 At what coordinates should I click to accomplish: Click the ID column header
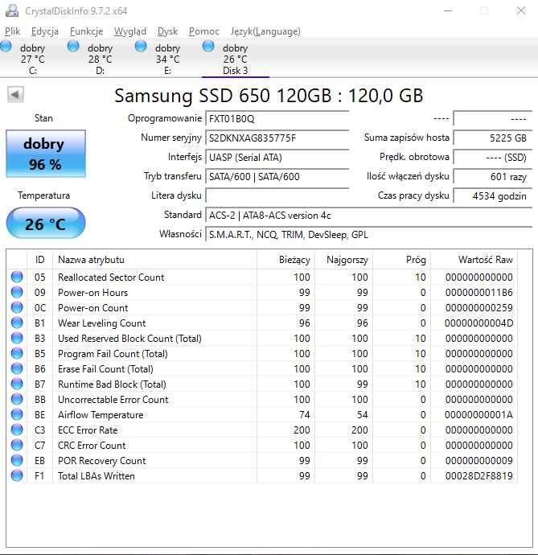[39, 260]
